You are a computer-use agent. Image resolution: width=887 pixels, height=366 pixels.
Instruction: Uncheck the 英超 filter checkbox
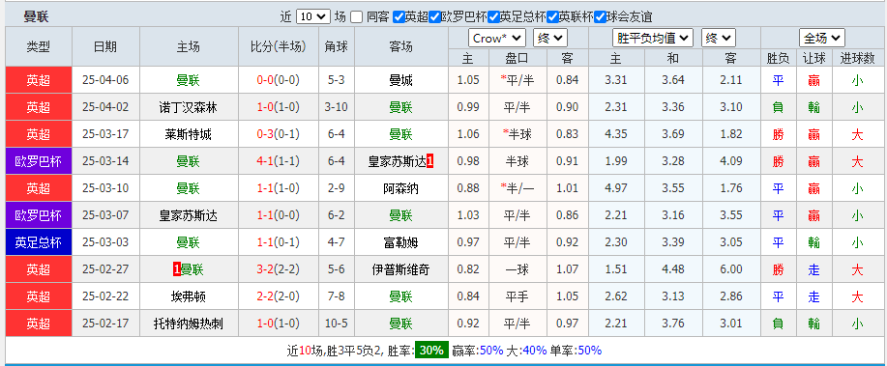point(399,17)
